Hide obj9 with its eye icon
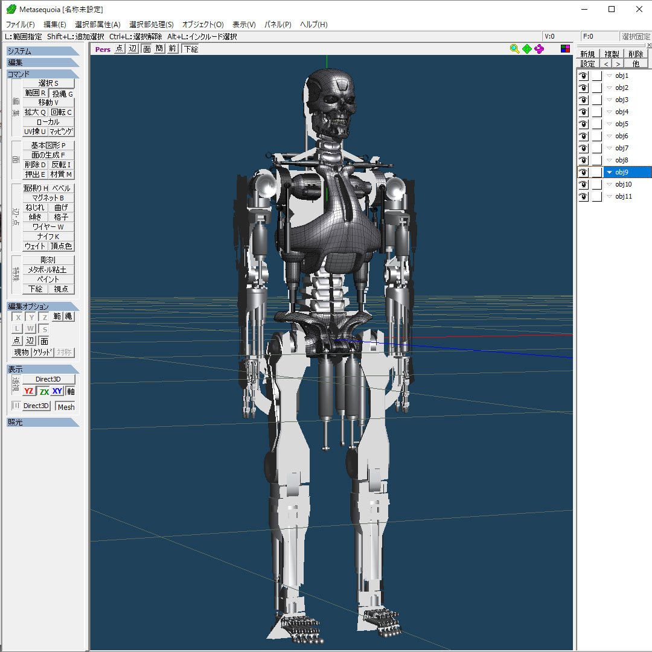The image size is (652, 652). pyautogui.click(x=583, y=172)
